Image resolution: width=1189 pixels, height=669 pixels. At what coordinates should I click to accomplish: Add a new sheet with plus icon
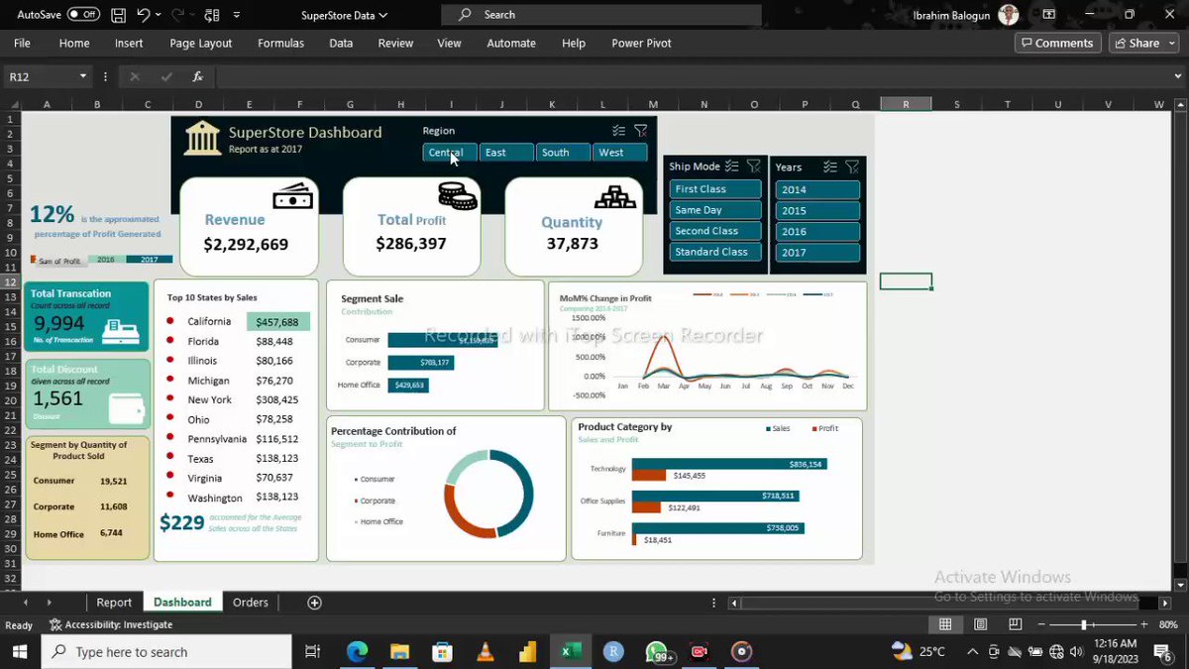coord(314,603)
